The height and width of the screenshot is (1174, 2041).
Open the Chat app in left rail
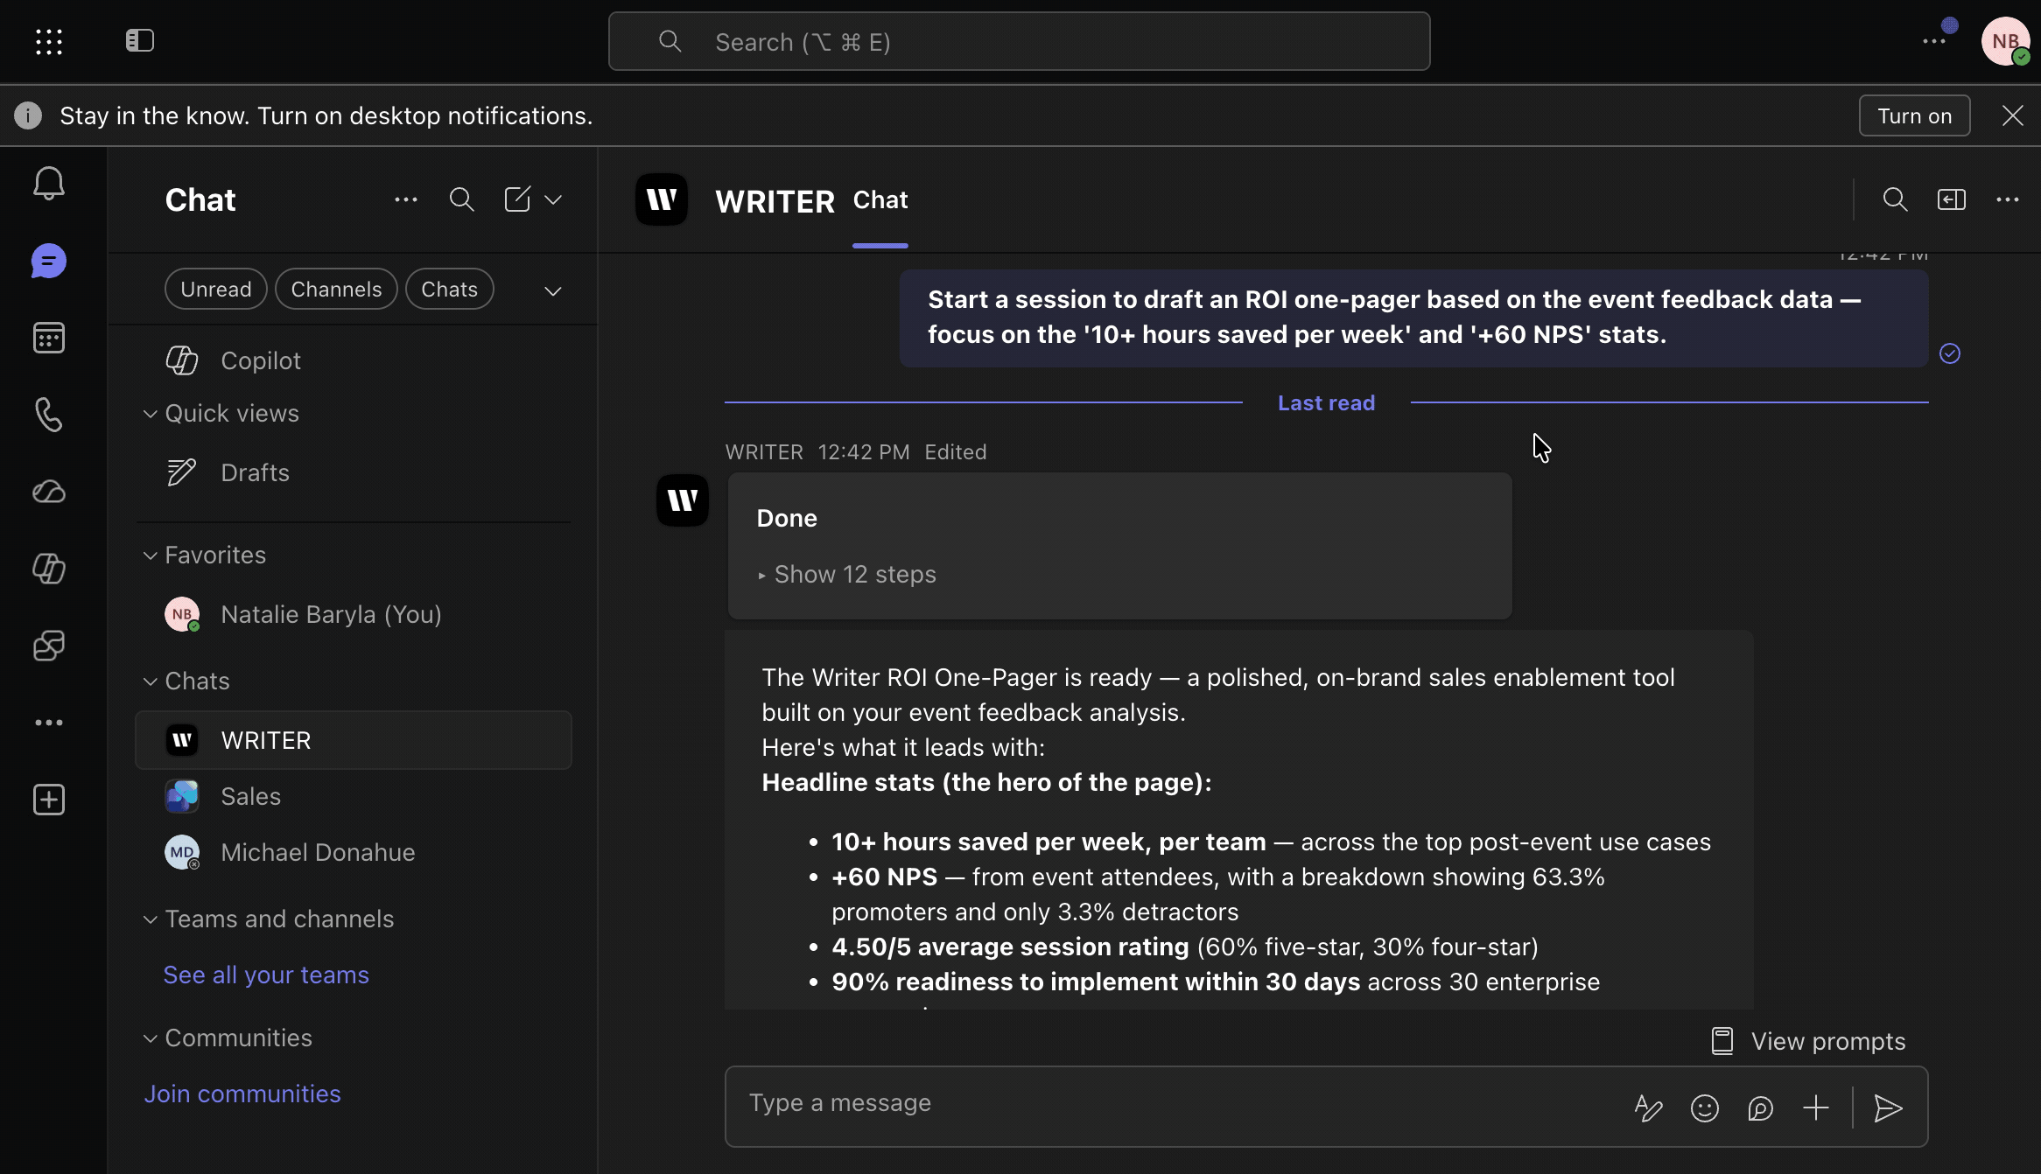[49, 261]
